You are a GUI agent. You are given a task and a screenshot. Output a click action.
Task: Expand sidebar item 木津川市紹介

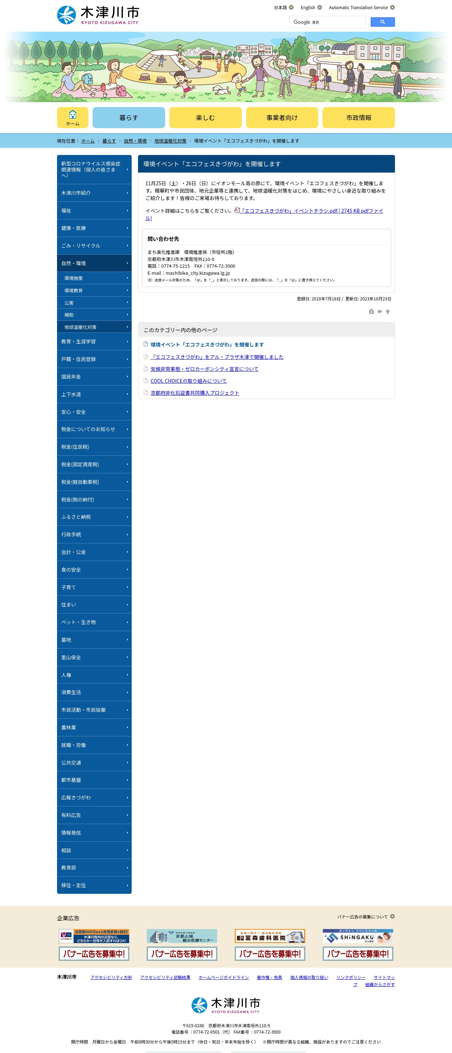pos(94,193)
